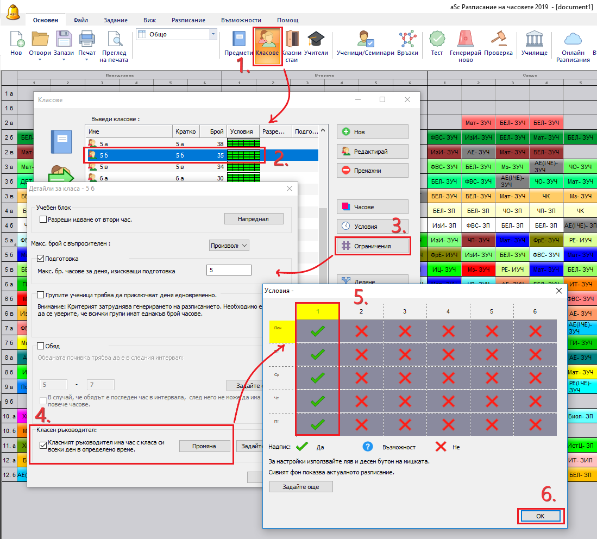The height and width of the screenshot is (539, 597).
Task: Open Класни стаи (Classrooms) icon
Action: [292, 45]
